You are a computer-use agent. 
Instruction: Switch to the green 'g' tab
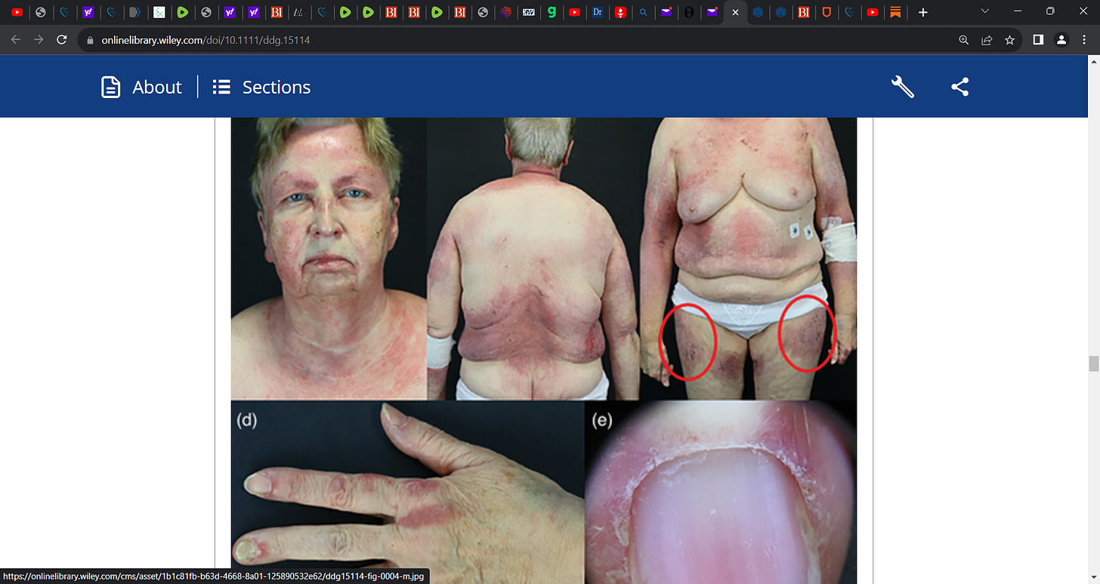(x=552, y=12)
